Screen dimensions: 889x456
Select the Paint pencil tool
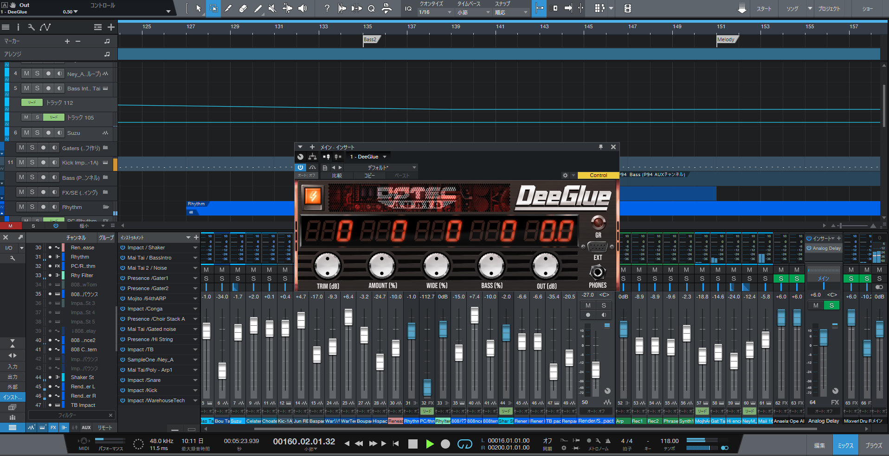[258, 8]
